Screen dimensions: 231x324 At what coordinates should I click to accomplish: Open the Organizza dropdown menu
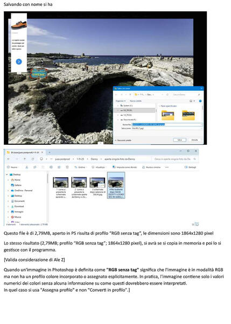pos(121,101)
